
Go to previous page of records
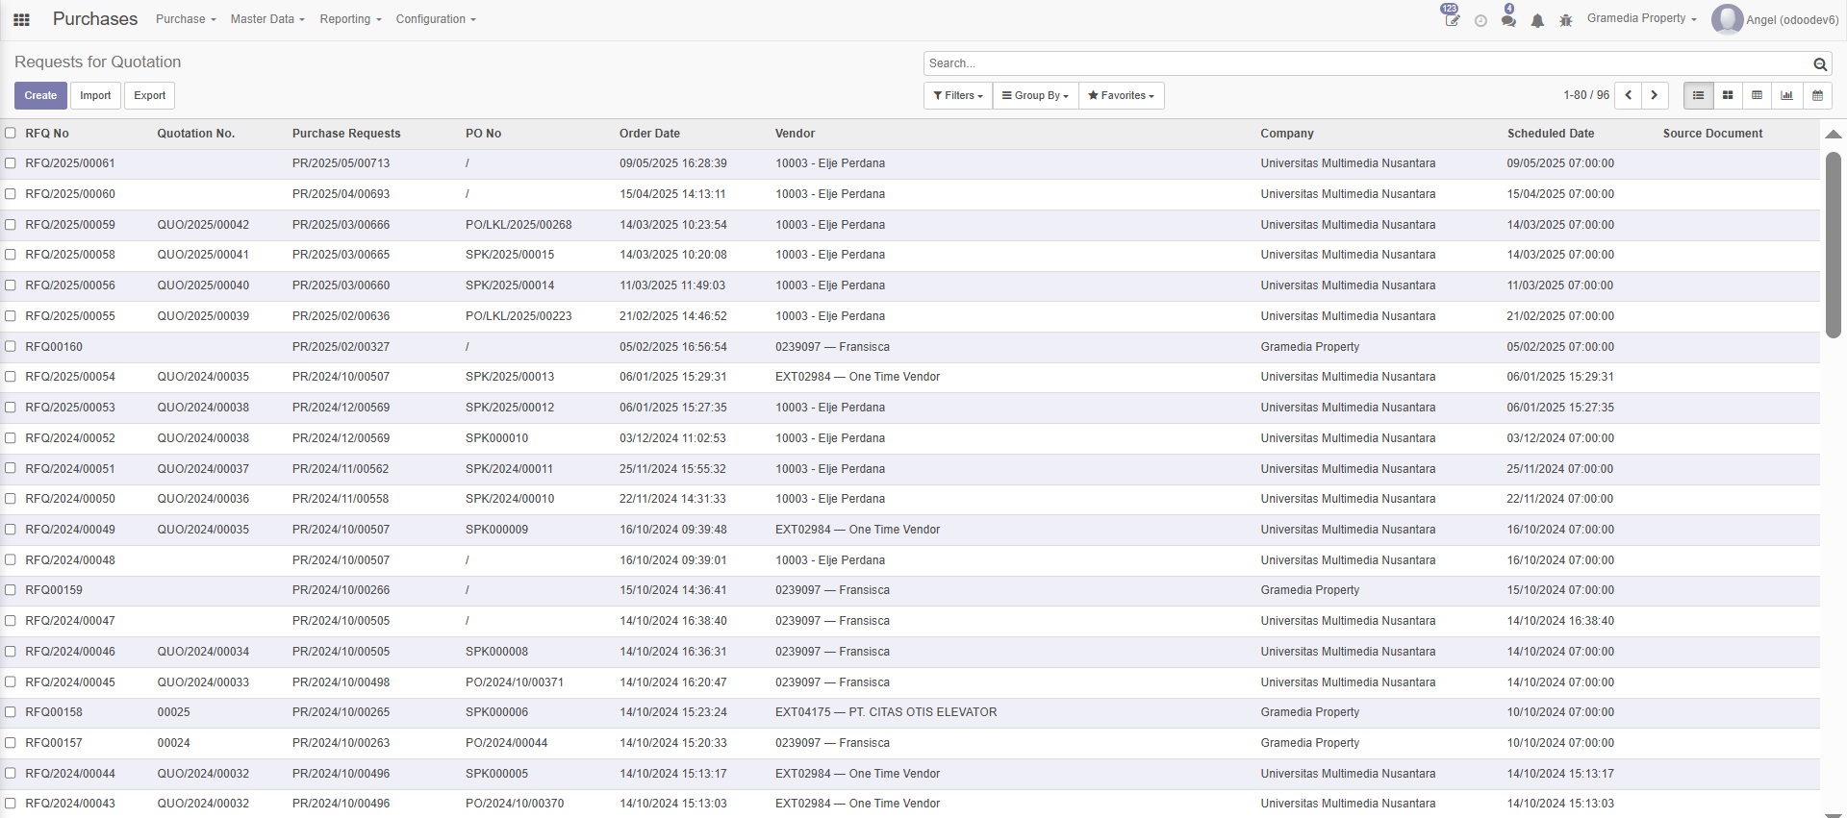(1628, 95)
